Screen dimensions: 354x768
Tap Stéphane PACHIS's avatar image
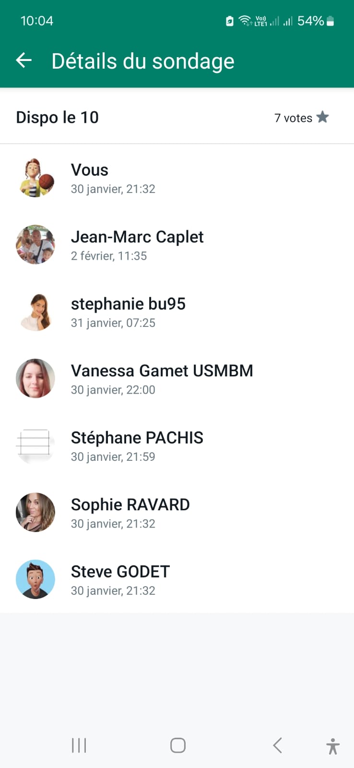[35, 445]
